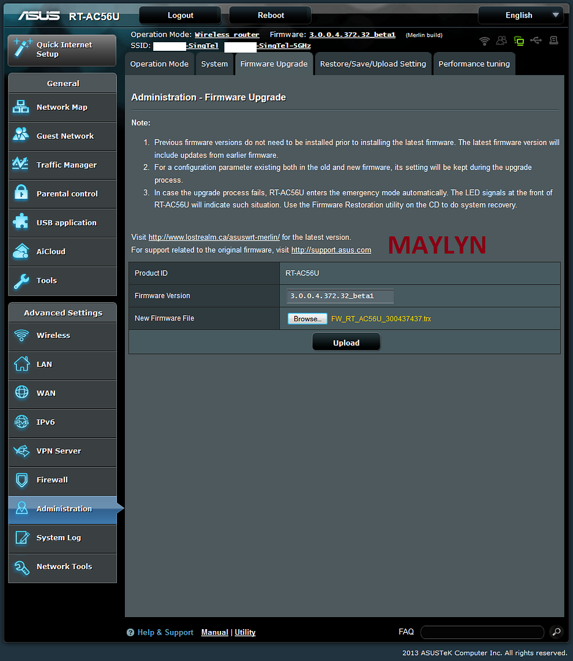Open the Quick Internet Setup wizard
The height and width of the screenshot is (661, 573).
pos(62,50)
